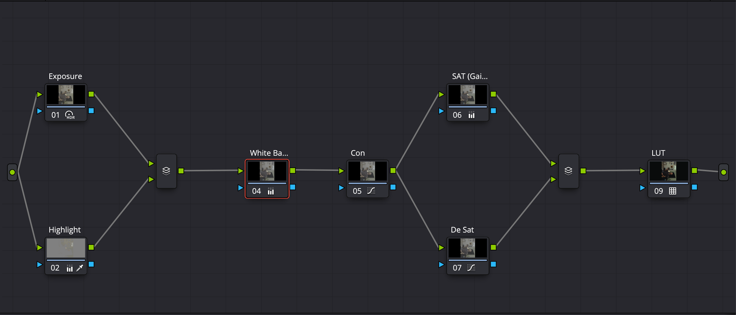The height and width of the screenshot is (315, 736).
Task: Click the Con node blue key input
Action: pyautogui.click(x=342, y=187)
